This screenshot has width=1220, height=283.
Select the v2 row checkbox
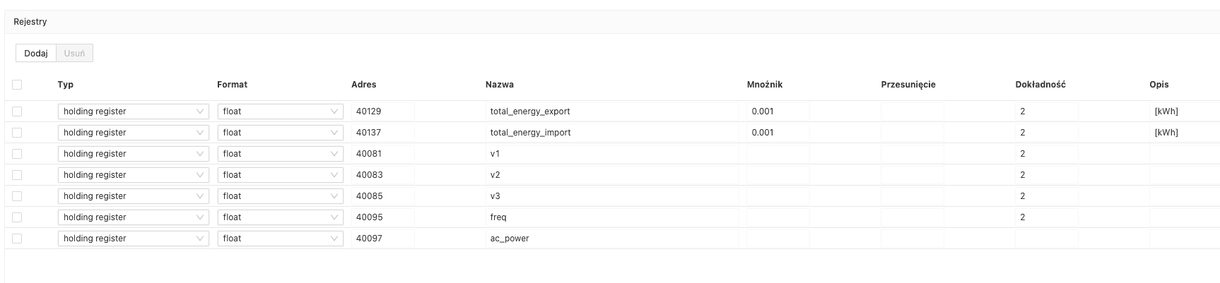17,175
